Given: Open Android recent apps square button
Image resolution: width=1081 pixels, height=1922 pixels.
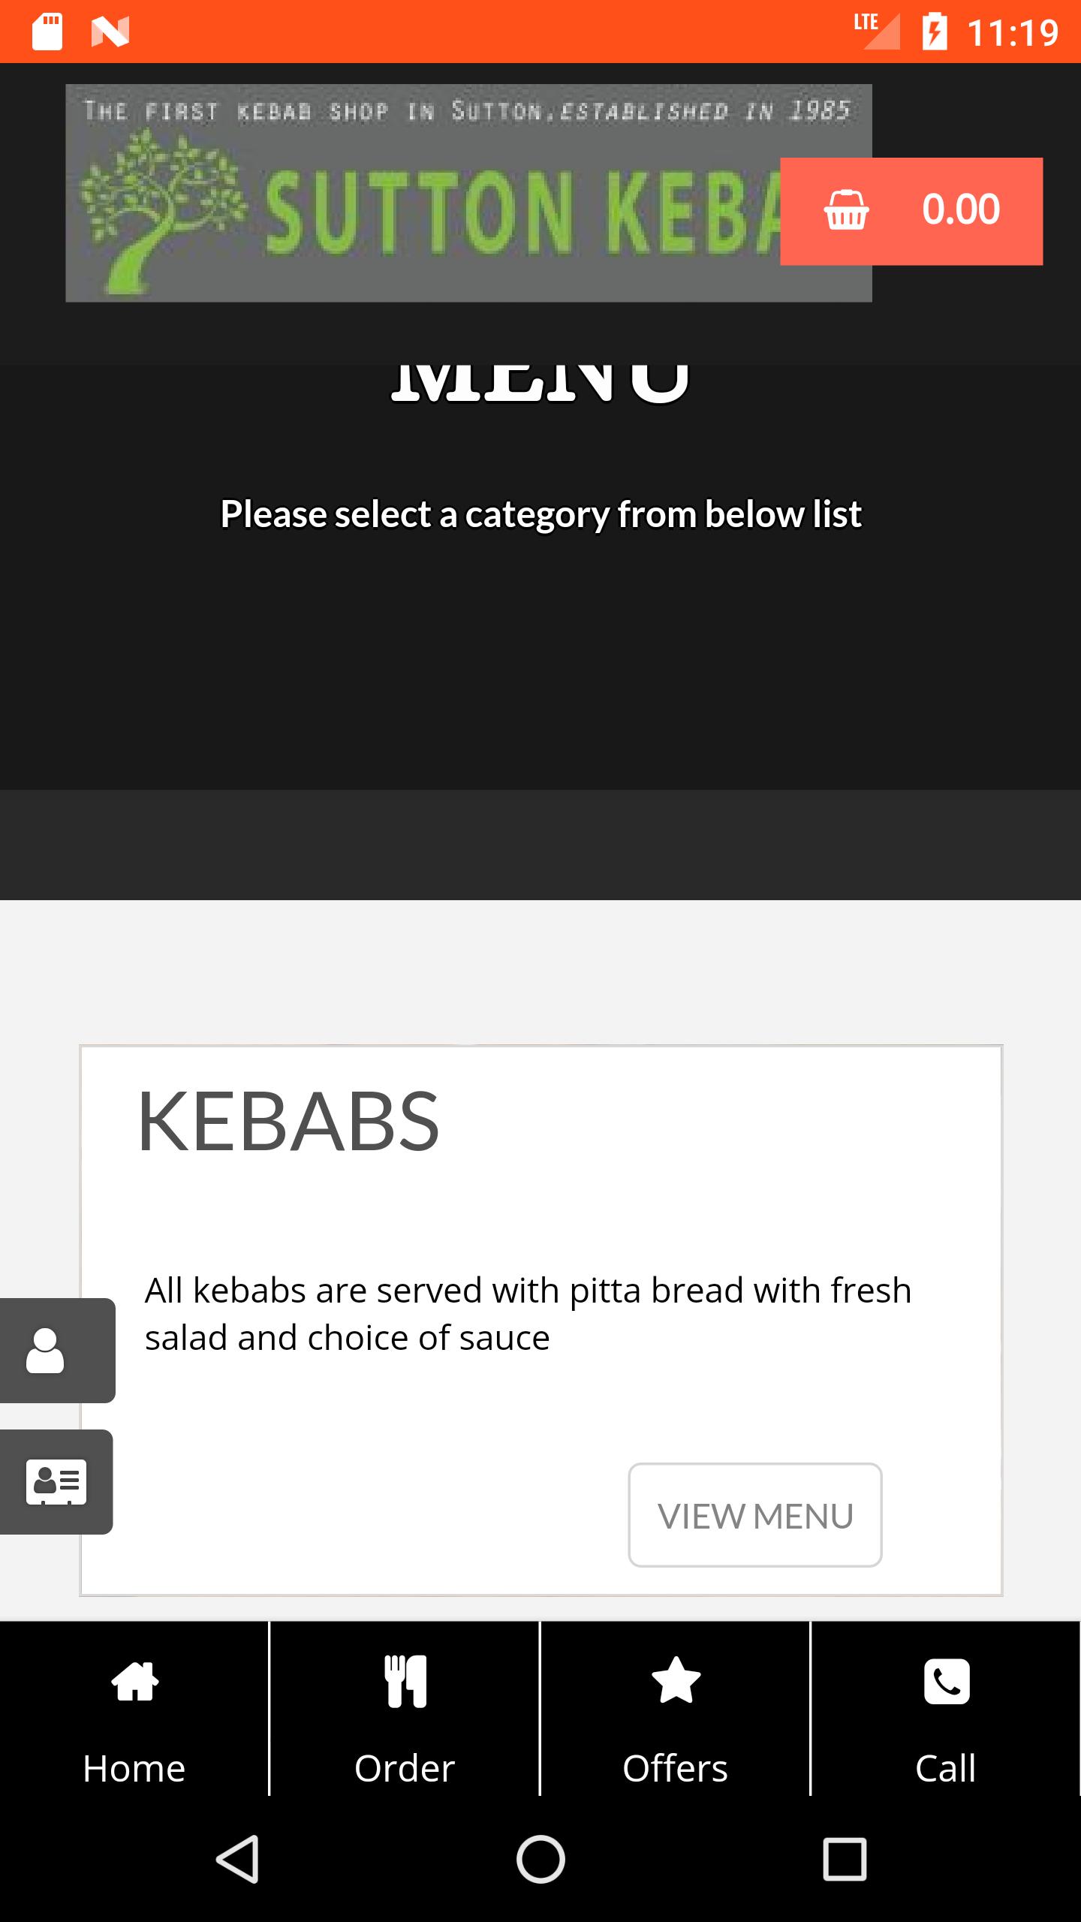Looking at the screenshot, I should tap(845, 1859).
